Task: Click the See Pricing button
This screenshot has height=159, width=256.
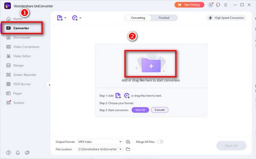Action: 189,5
